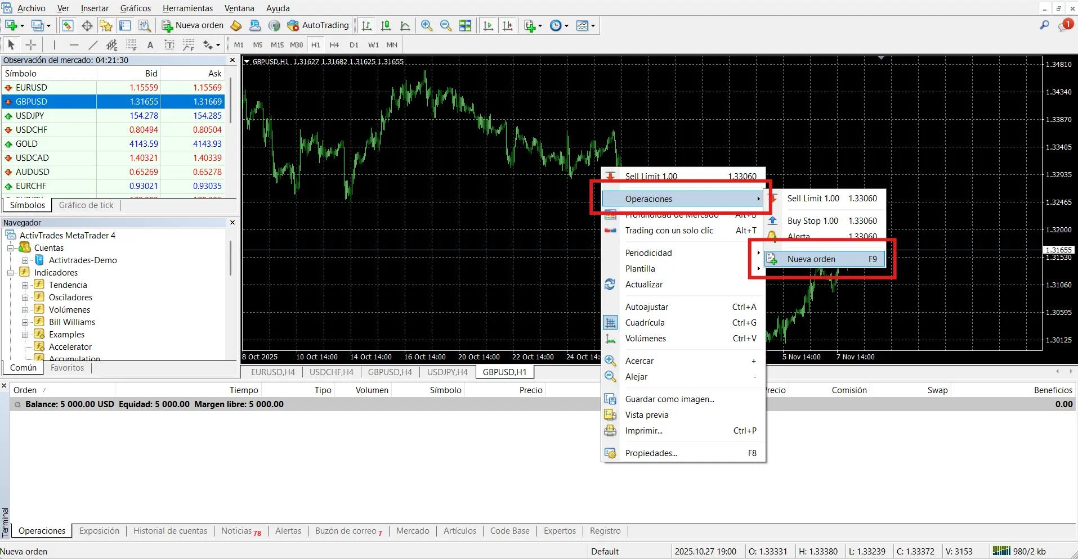Image resolution: width=1078 pixels, height=559 pixels.
Task: Add a text label to the chart
Action: click(x=169, y=44)
